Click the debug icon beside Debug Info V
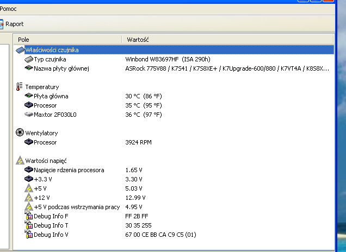This screenshot has width=346, height=252. tap(28, 235)
